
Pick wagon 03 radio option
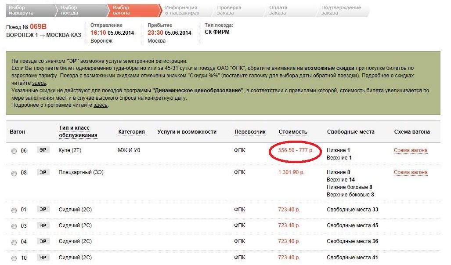[14, 226]
